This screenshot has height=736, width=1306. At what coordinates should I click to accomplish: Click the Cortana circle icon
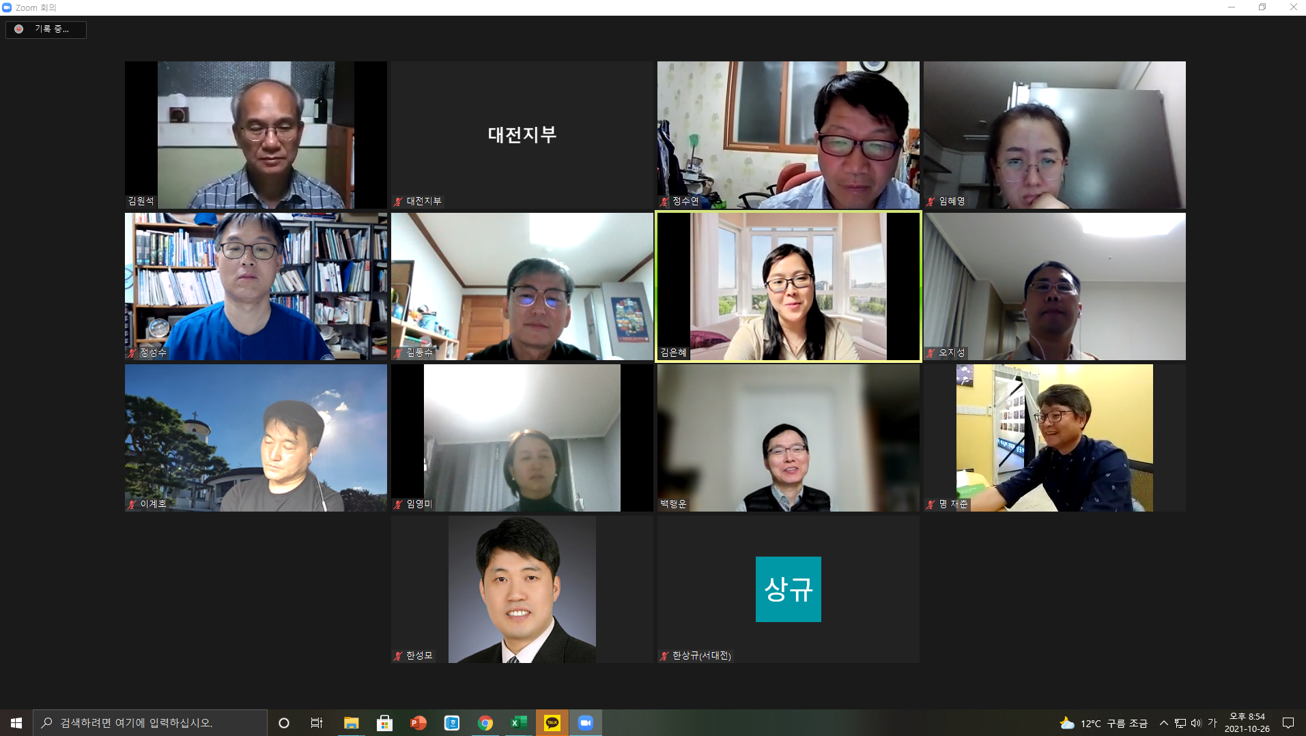click(x=284, y=723)
